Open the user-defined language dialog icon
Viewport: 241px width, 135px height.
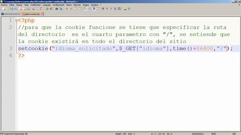(98, 9)
